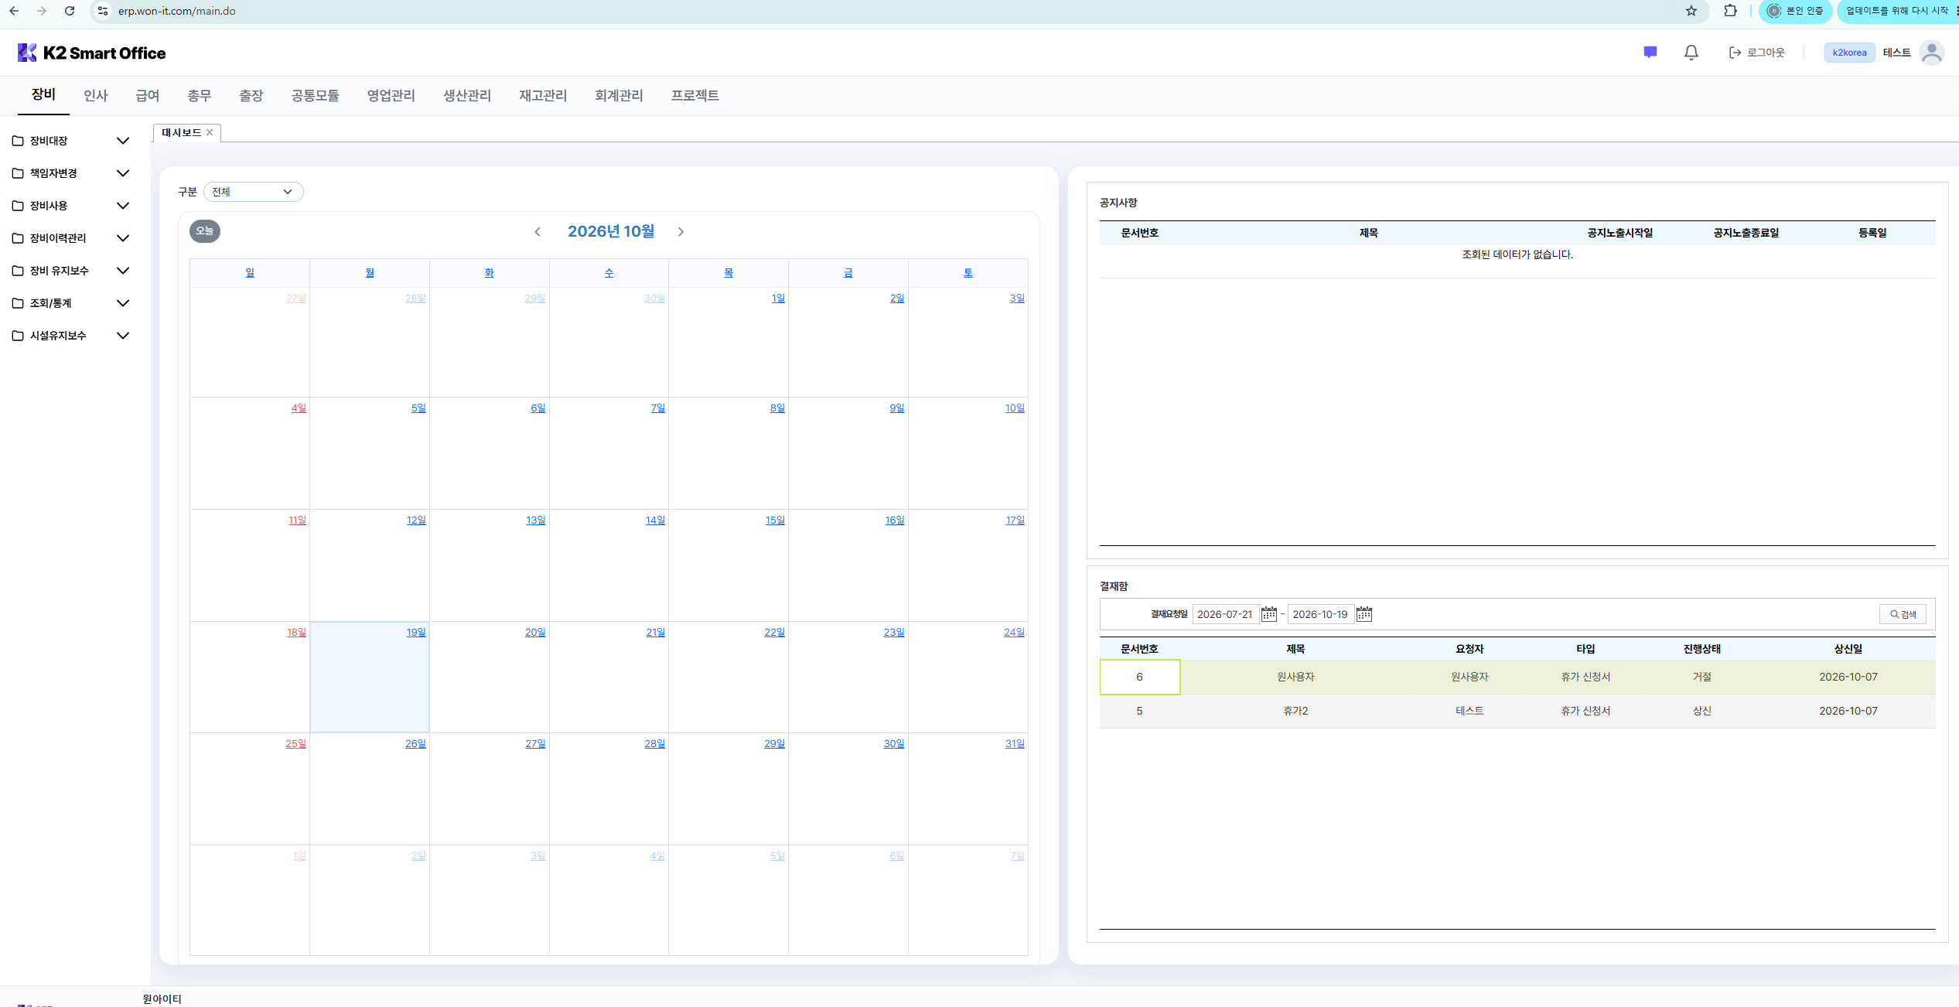
Task: Click the 오늘 today button
Action: click(x=204, y=231)
